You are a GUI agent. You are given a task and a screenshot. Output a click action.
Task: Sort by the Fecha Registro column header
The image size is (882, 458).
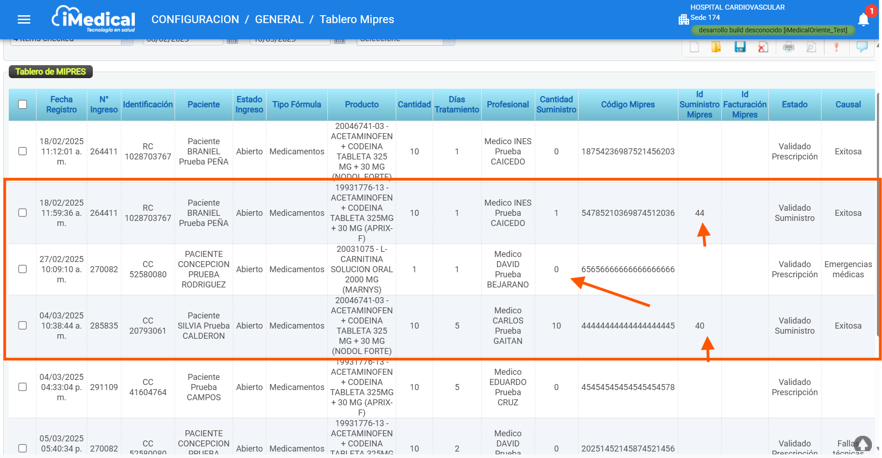tap(61, 104)
